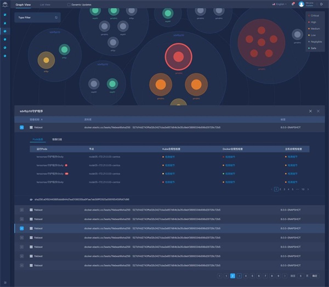
Task: Jump to page 12 in the pods pagination
Action: [x=303, y=189]
